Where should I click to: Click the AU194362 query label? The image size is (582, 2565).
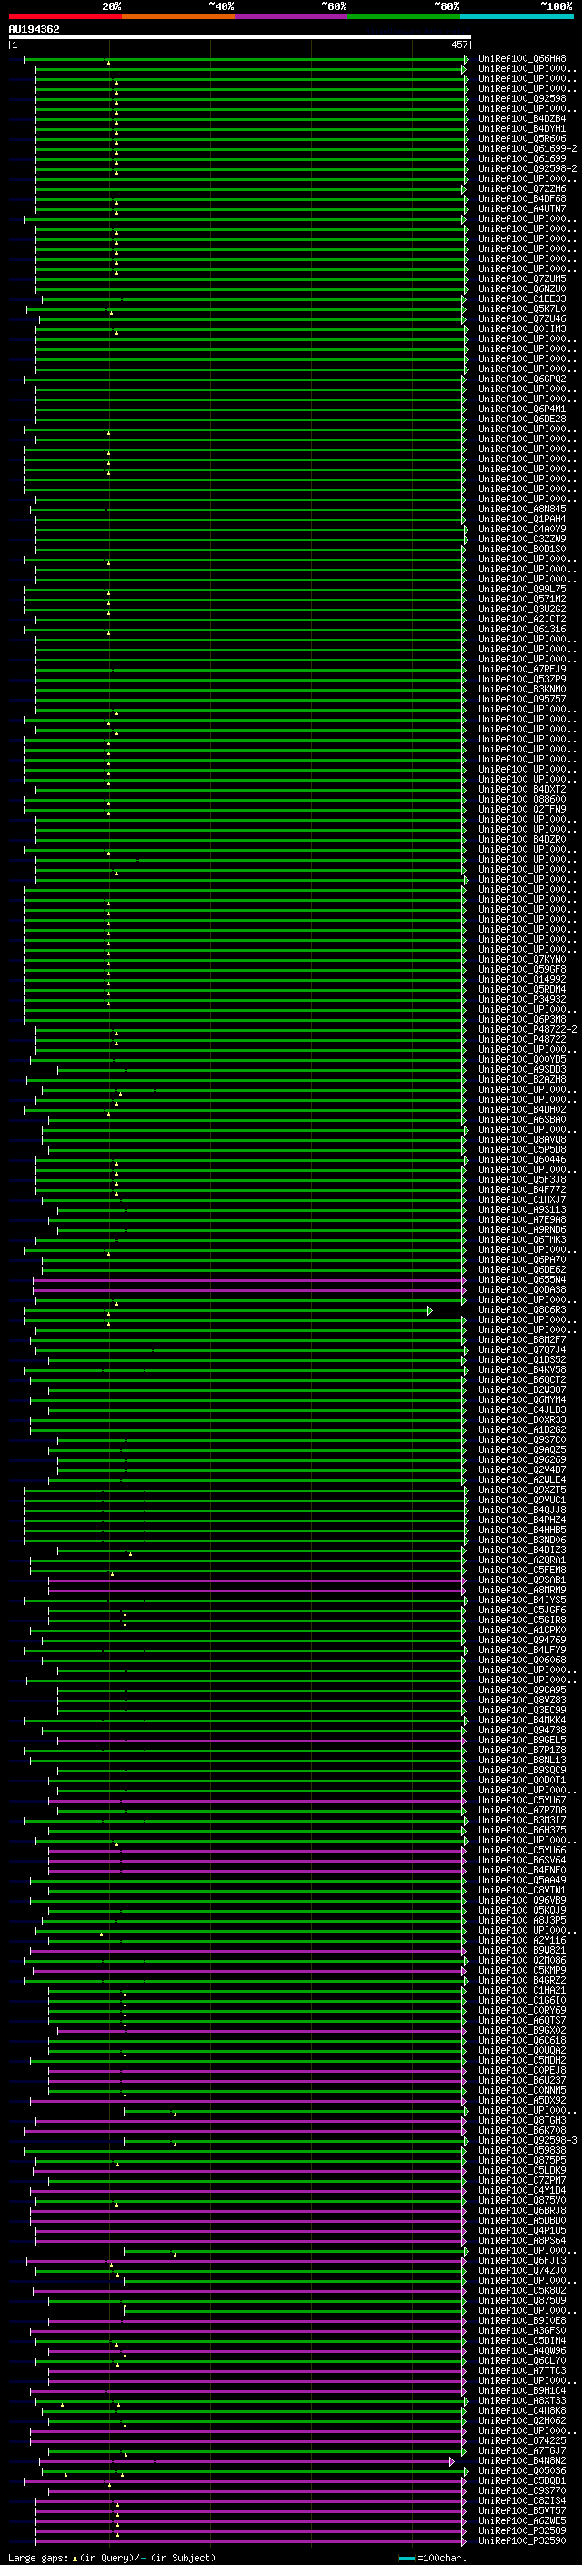click(x=34, y=29)
